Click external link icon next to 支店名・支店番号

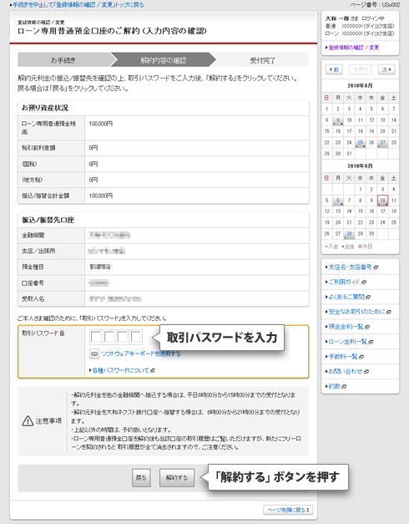click(376, 267)
